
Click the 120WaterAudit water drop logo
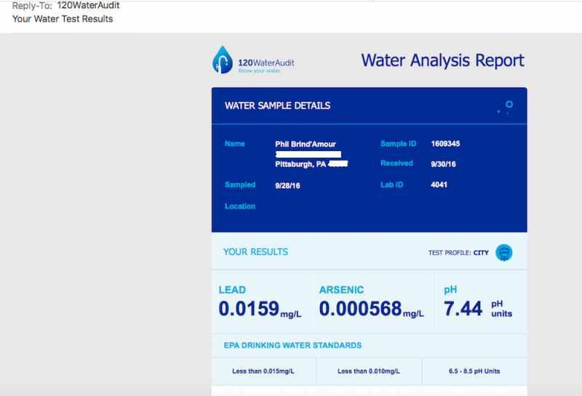[x=223, y=60]
